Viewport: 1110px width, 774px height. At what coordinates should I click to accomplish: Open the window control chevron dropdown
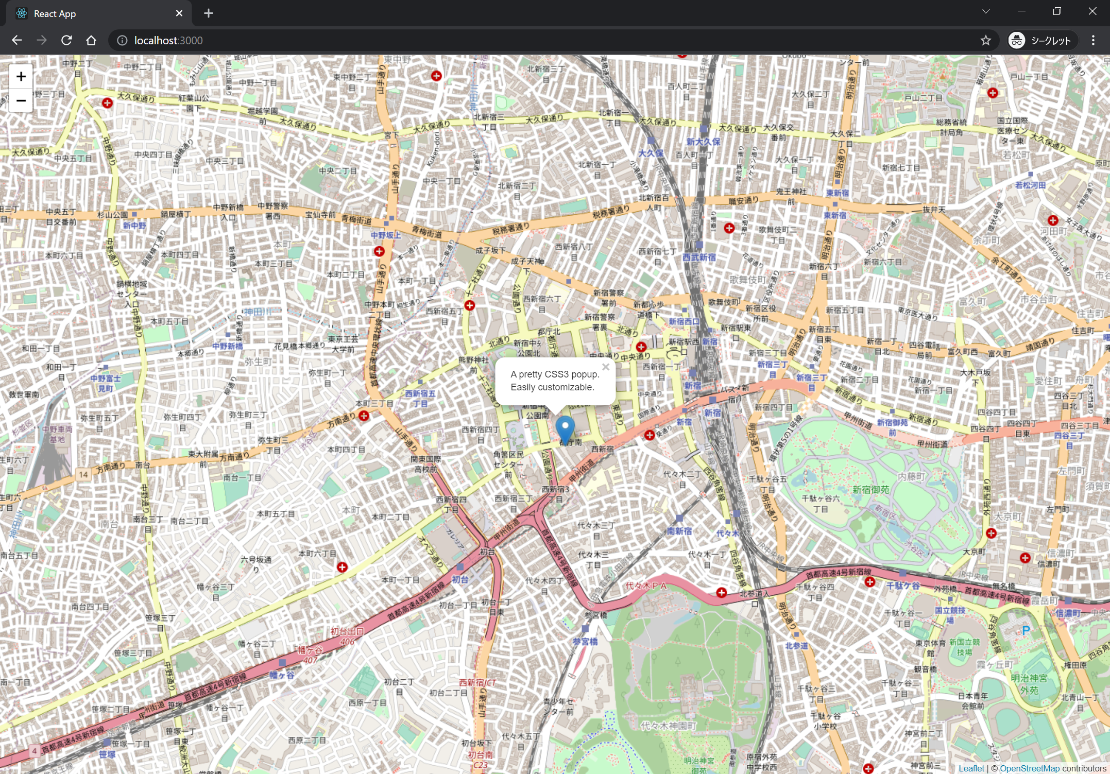[986, 11]
